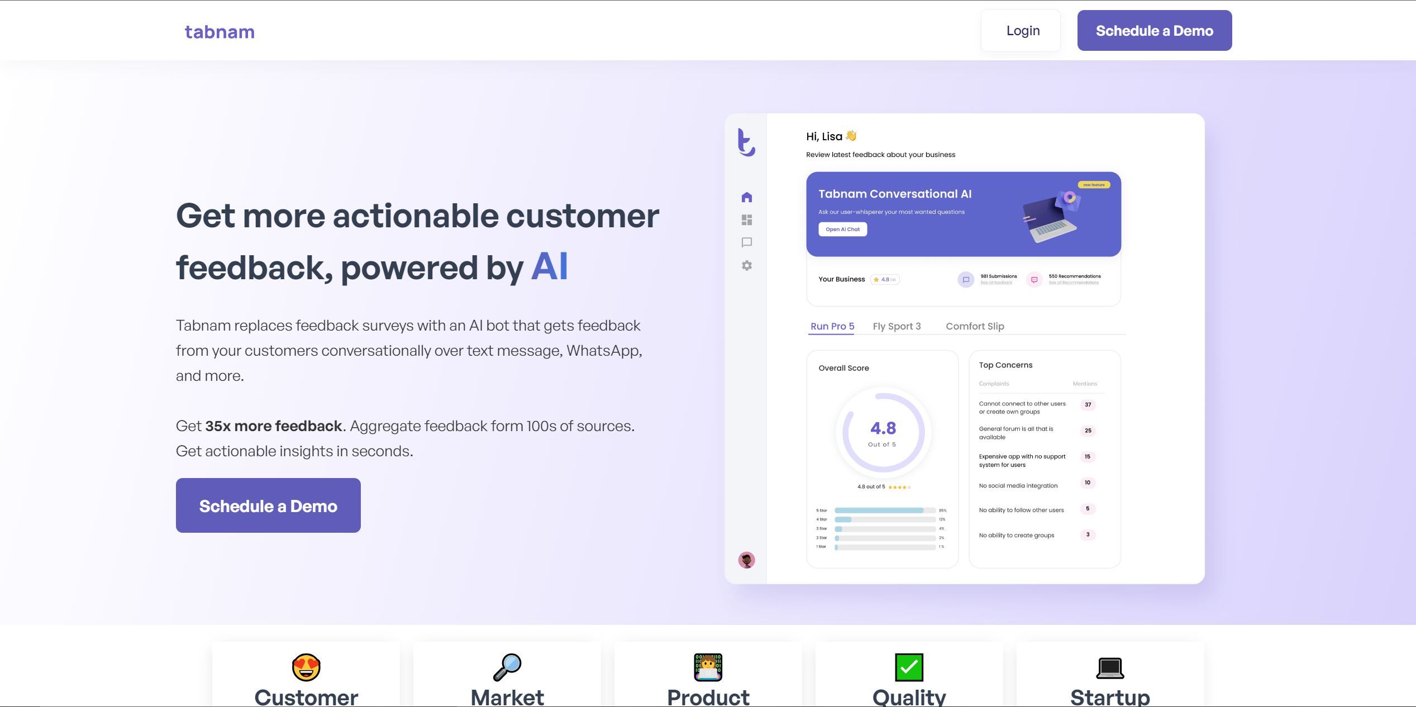Click the magnifying glass Market card icon
Screen dimensions: 1416x707
[x=507, y=667]
